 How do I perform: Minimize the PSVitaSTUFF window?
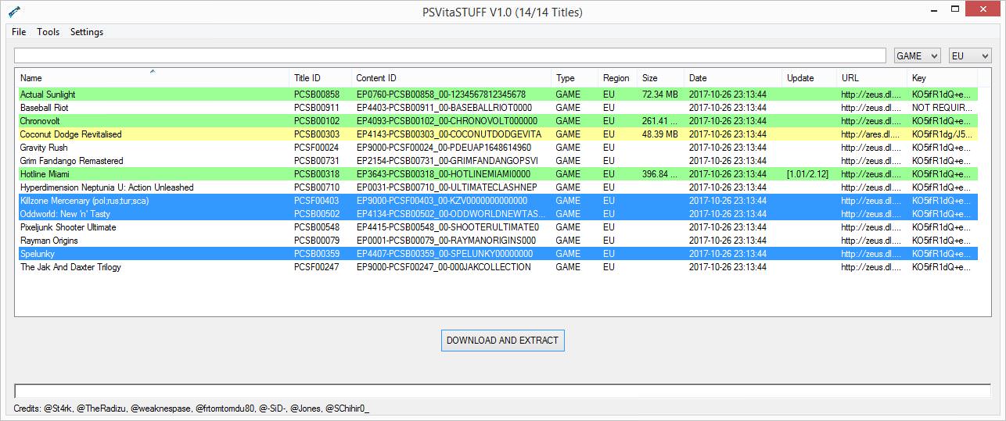click(x=935, y=10)
